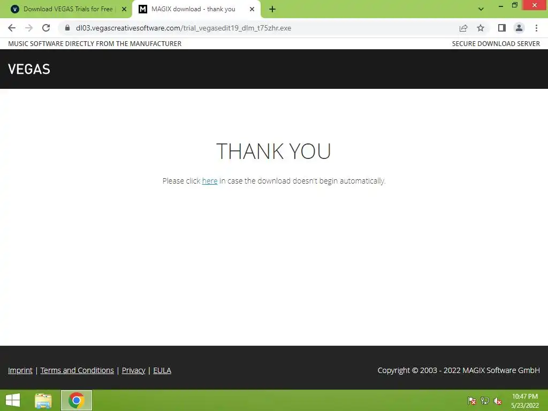Image resolution: width=548 pixels, height=411 pixels.
Task: Click the 'here' download link
Action: pyautogui.click(x=210, y=181)
